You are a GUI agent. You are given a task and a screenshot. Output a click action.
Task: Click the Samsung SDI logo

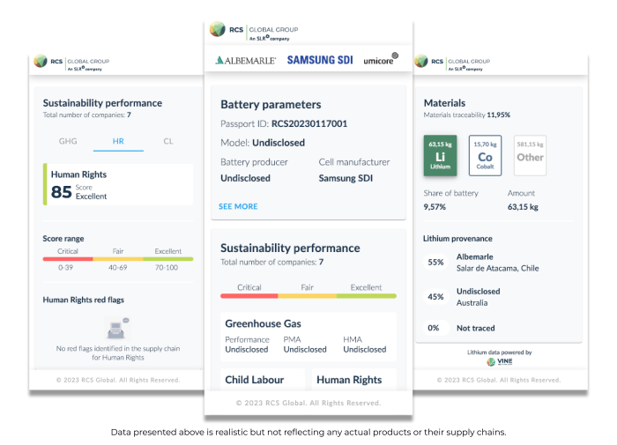pos(320,60)
